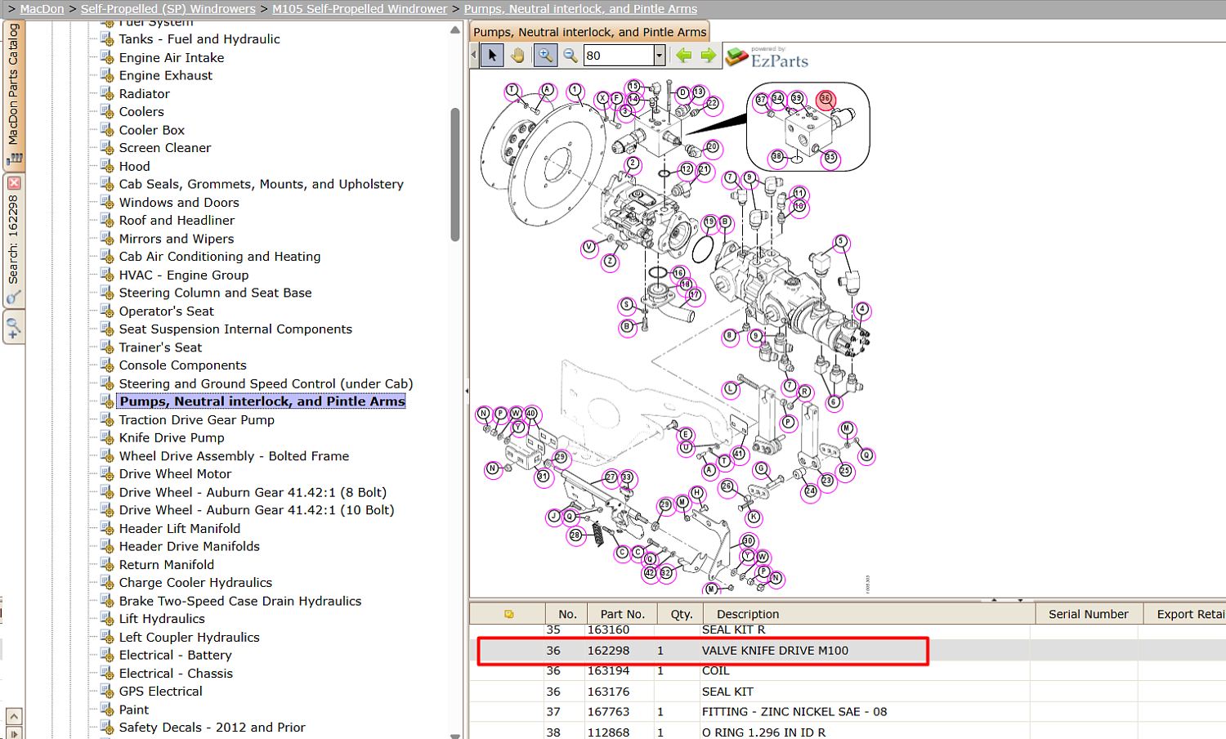This screenshot has width=1226, height=739.
Task: Click the tree scrollbar down arrow
Action: (455, 735)
